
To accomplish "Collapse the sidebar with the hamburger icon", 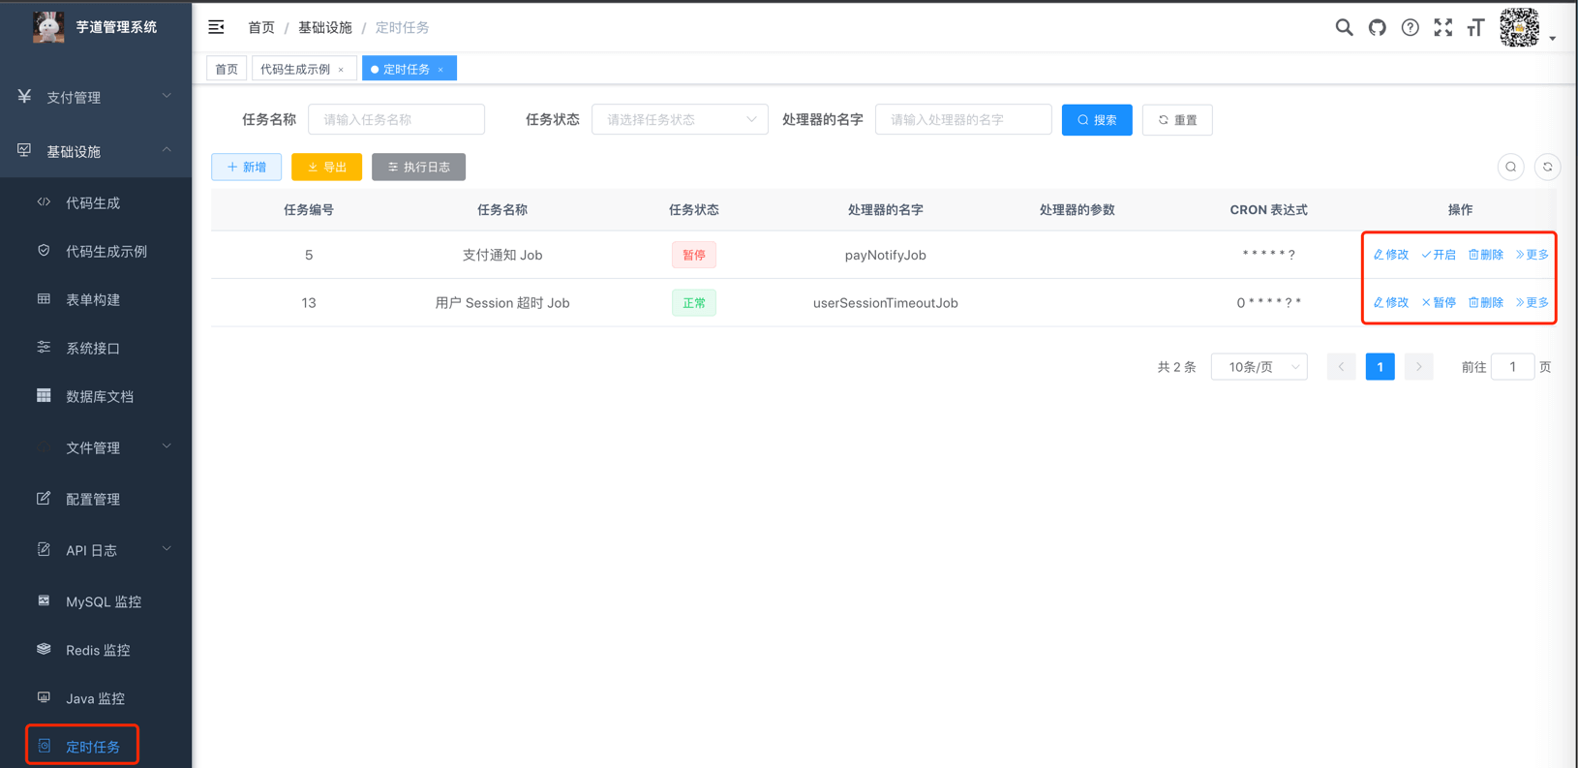I will 216,27.
